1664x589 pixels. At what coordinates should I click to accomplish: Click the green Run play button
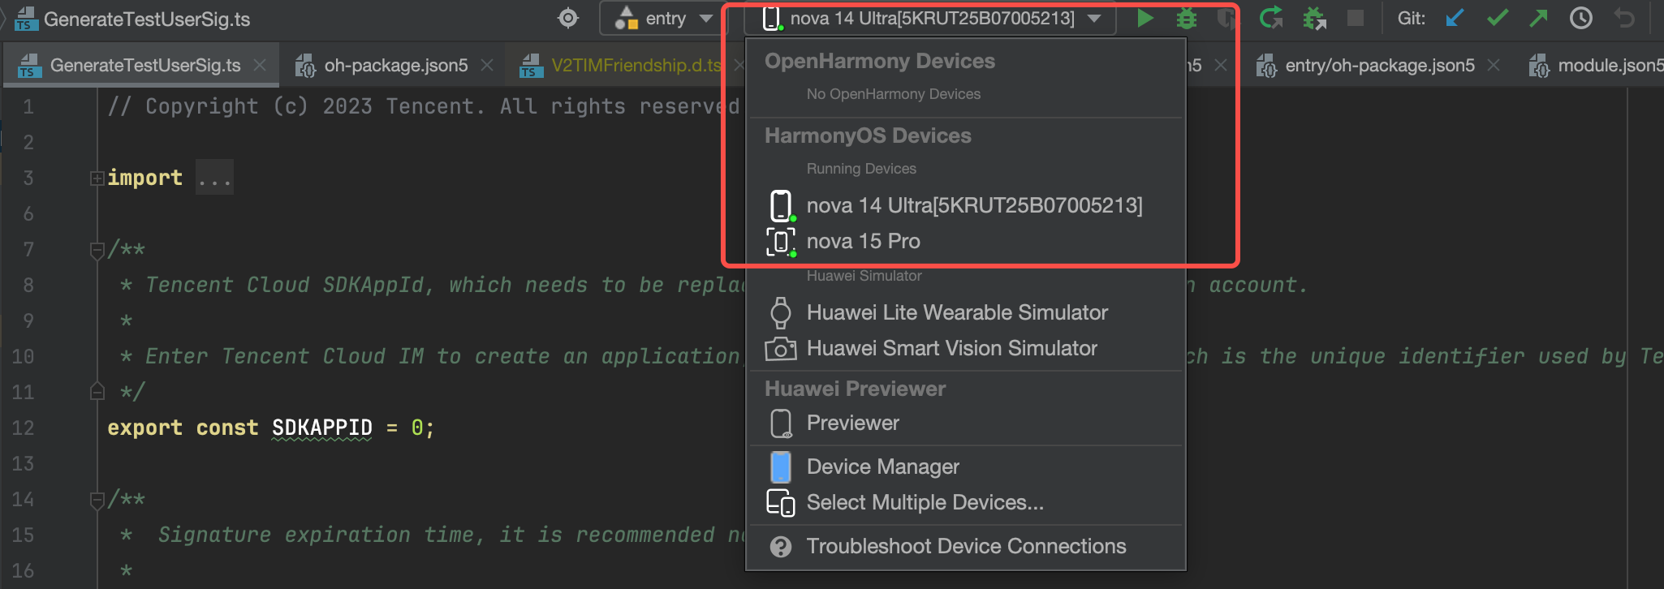pos(1145,18)
